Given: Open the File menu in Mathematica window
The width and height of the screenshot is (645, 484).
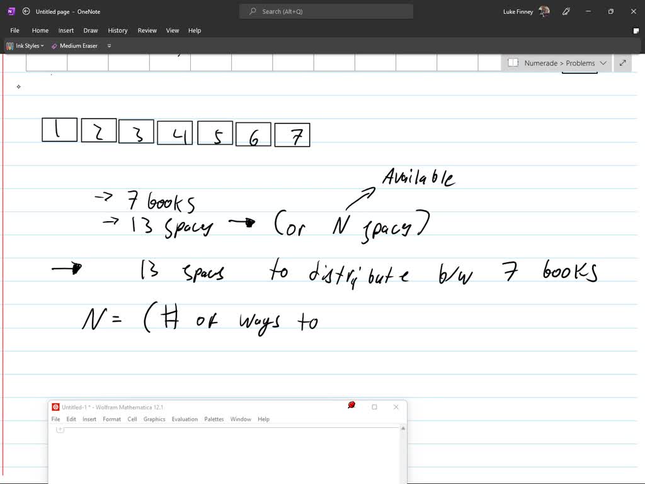Looking at the screenshot, I should tap(55, 419).
